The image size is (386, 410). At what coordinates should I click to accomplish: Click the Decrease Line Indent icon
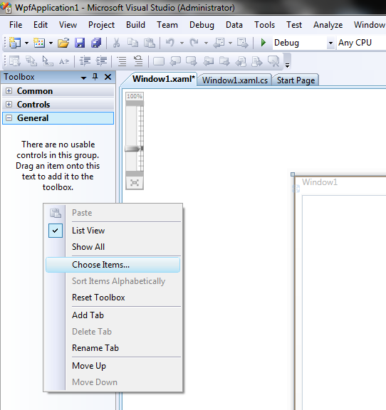pyautogui.click(x=85, y=61)
